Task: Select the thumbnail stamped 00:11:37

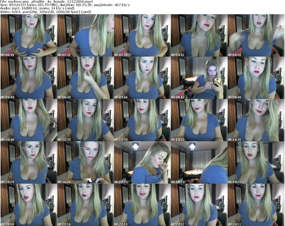Action: tap(86, 120)
